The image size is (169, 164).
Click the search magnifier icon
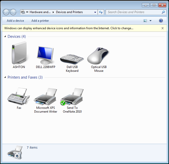tap(163, 12)
